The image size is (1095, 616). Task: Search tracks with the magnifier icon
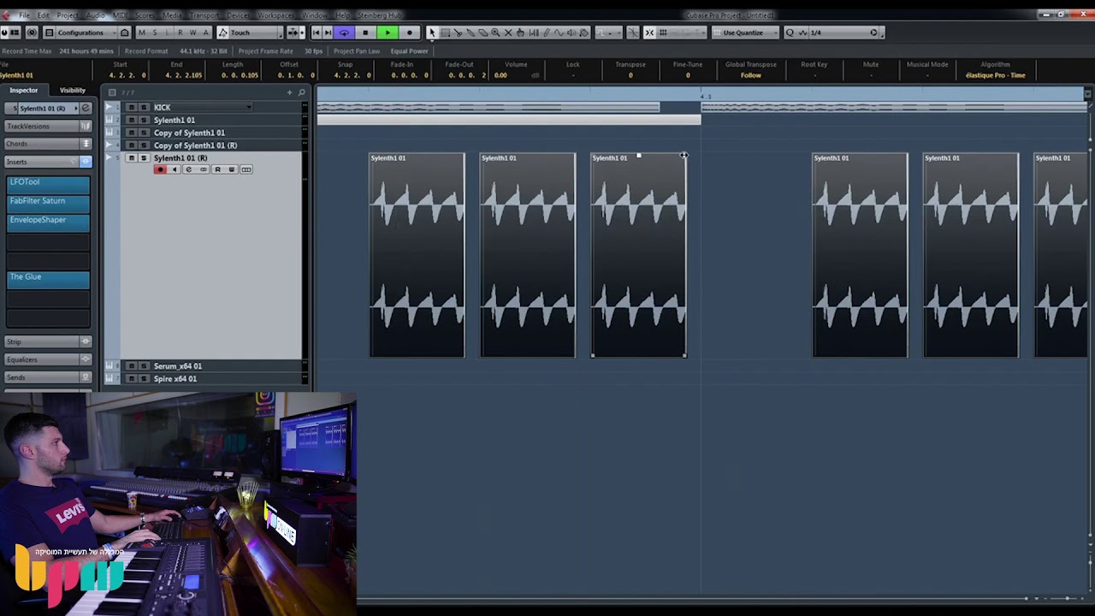click(302, 92)
